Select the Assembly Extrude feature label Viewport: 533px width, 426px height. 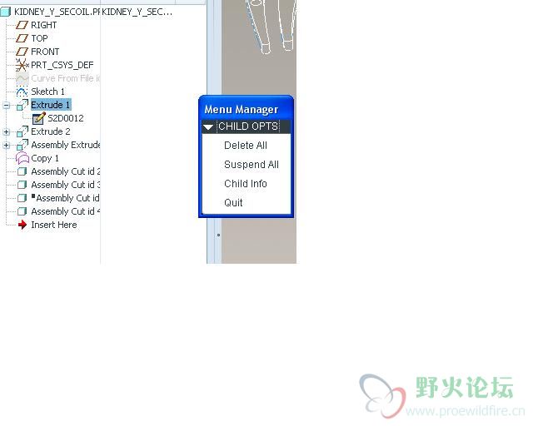(x=65, y=145)
